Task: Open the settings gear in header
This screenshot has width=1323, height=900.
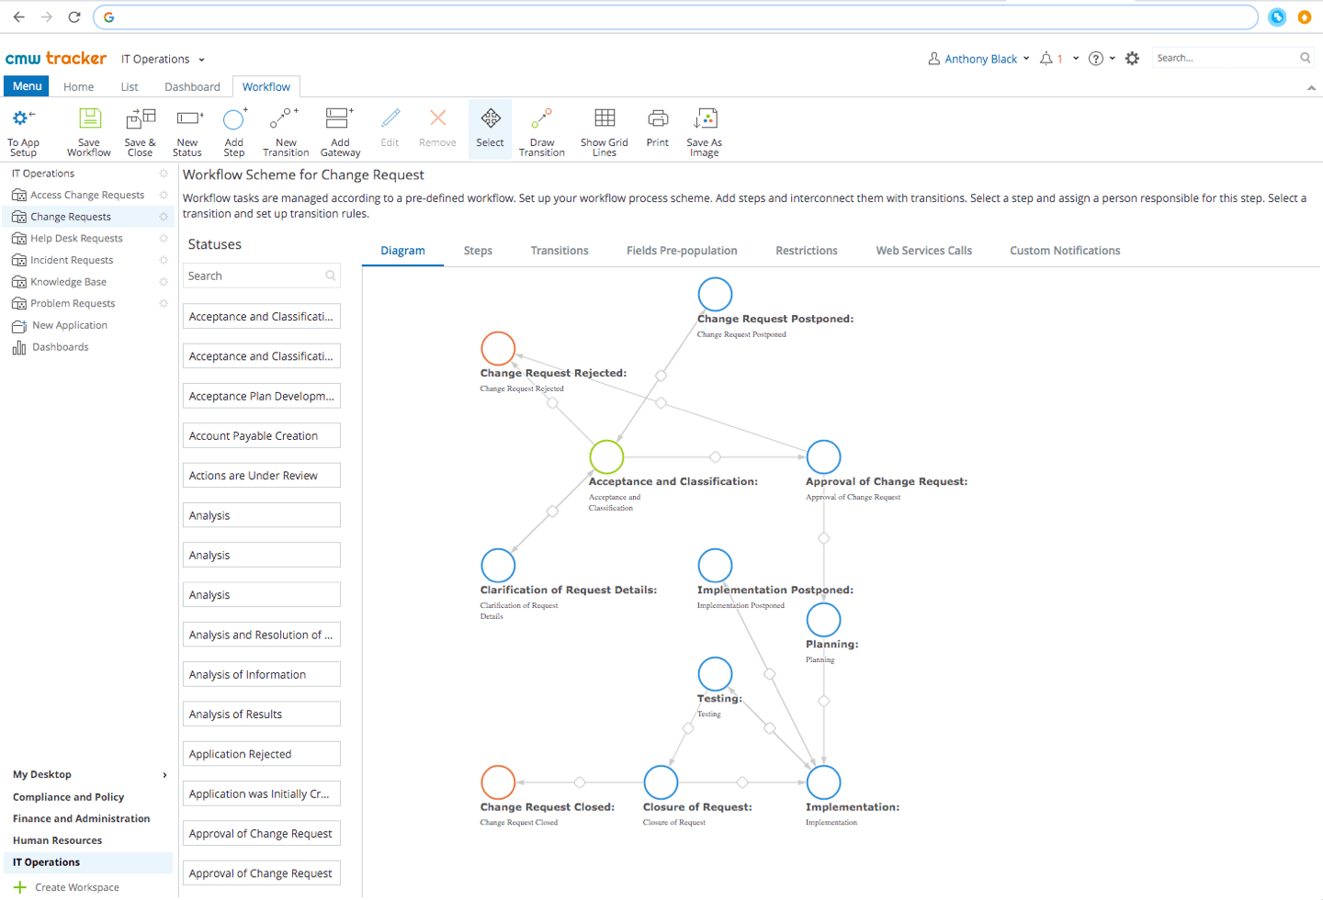Action: tap(1132, 58)
